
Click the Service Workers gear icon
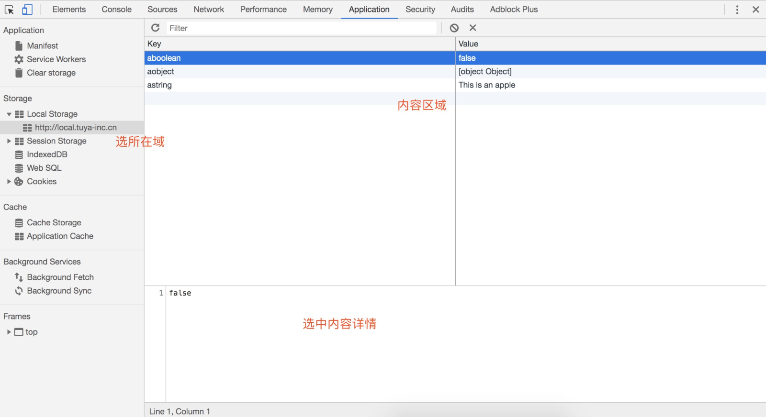(19, 59)
